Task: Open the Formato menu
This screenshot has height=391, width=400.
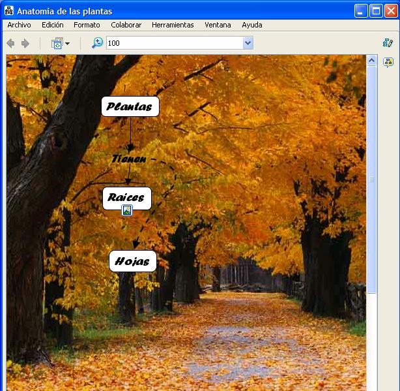Action: click(87, 25)
